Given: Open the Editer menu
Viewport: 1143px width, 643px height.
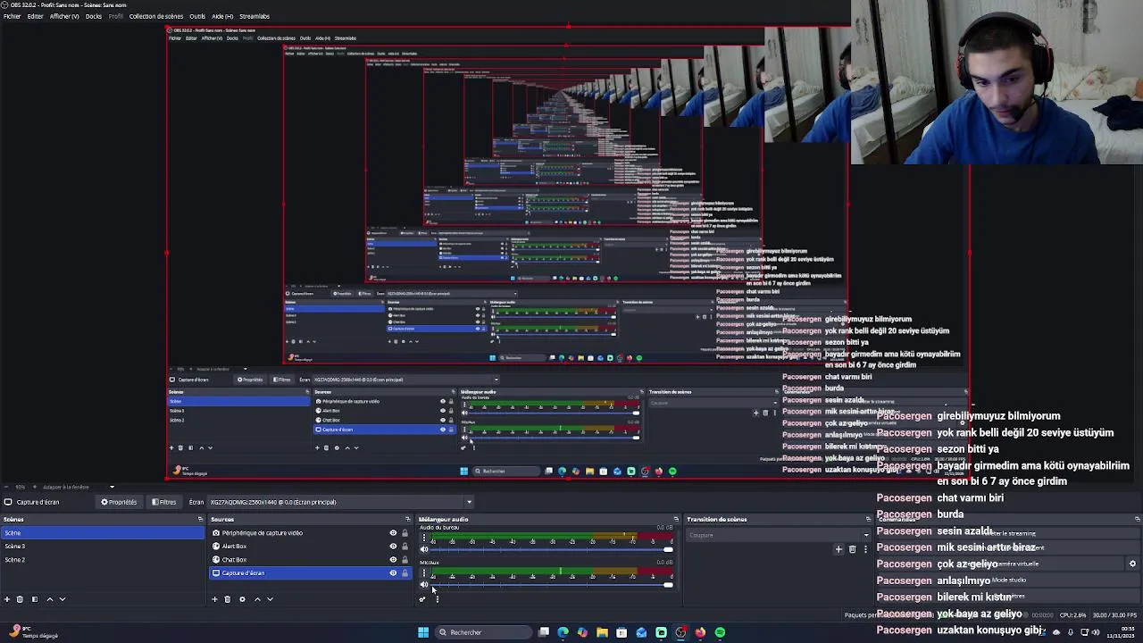Looking at the screenshot, I should [x=35, y=16].
